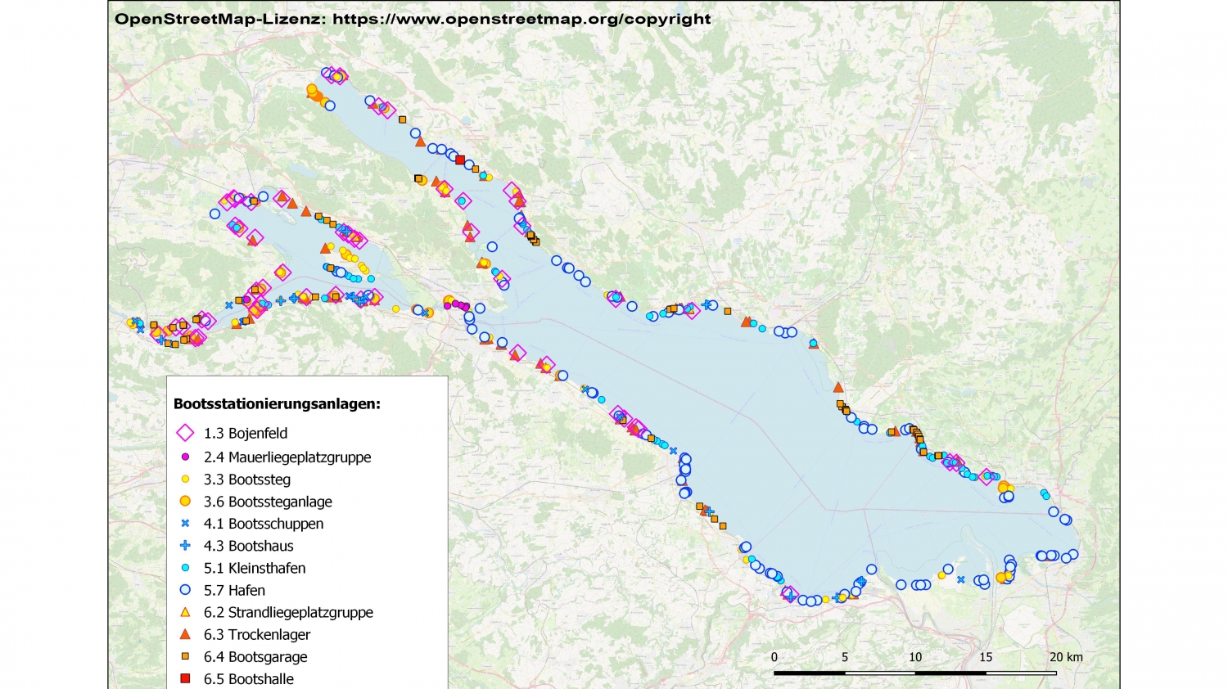Select the '6.3 Trockenlager' legend label
The height and width of the screenshot is (689, 1228).
(257, 634)
